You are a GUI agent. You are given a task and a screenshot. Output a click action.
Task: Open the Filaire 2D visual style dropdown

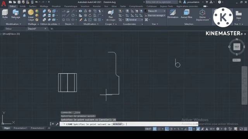(155, 11)
